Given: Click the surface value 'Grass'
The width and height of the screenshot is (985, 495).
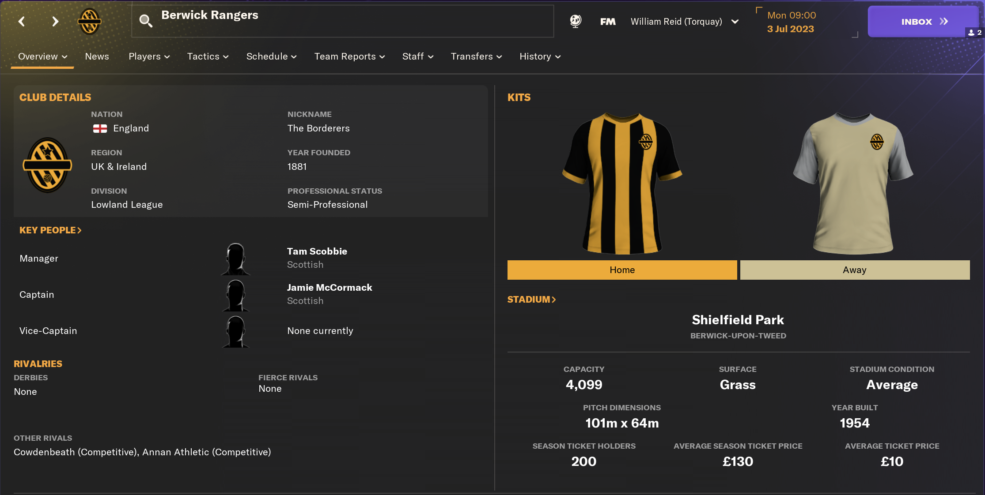Looking at the screenshot, I should (738, 385).
